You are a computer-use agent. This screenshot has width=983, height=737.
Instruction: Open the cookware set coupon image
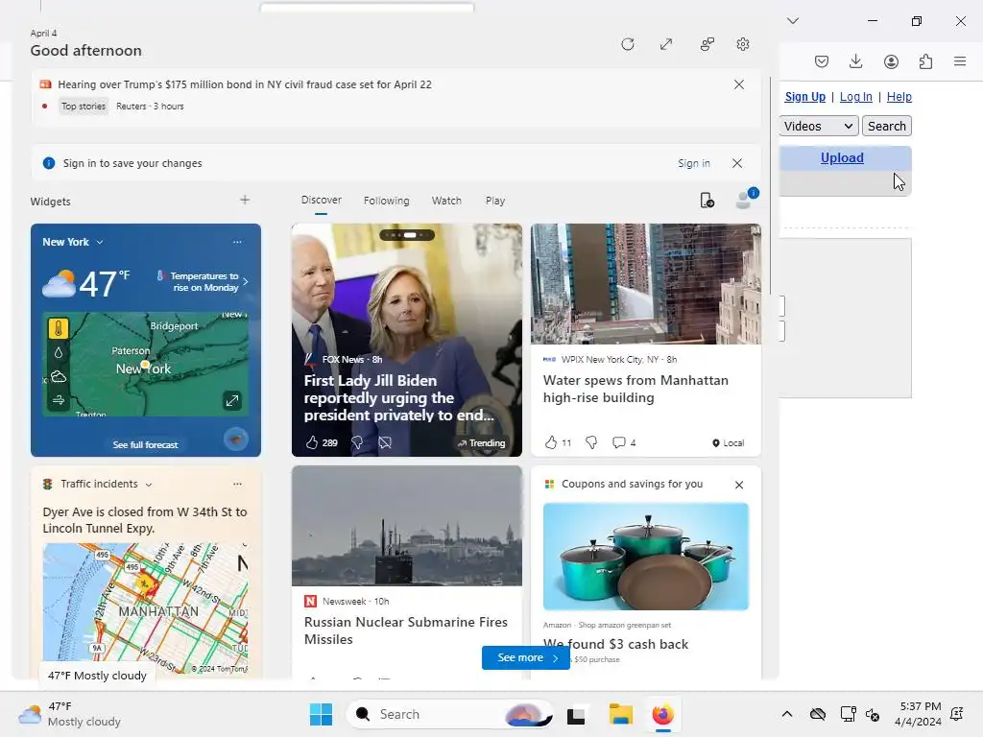[x=646, y=557]
